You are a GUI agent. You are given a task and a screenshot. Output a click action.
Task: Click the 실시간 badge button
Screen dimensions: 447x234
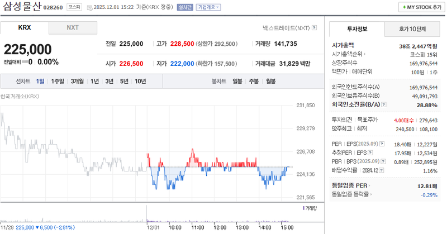point(185,7)
